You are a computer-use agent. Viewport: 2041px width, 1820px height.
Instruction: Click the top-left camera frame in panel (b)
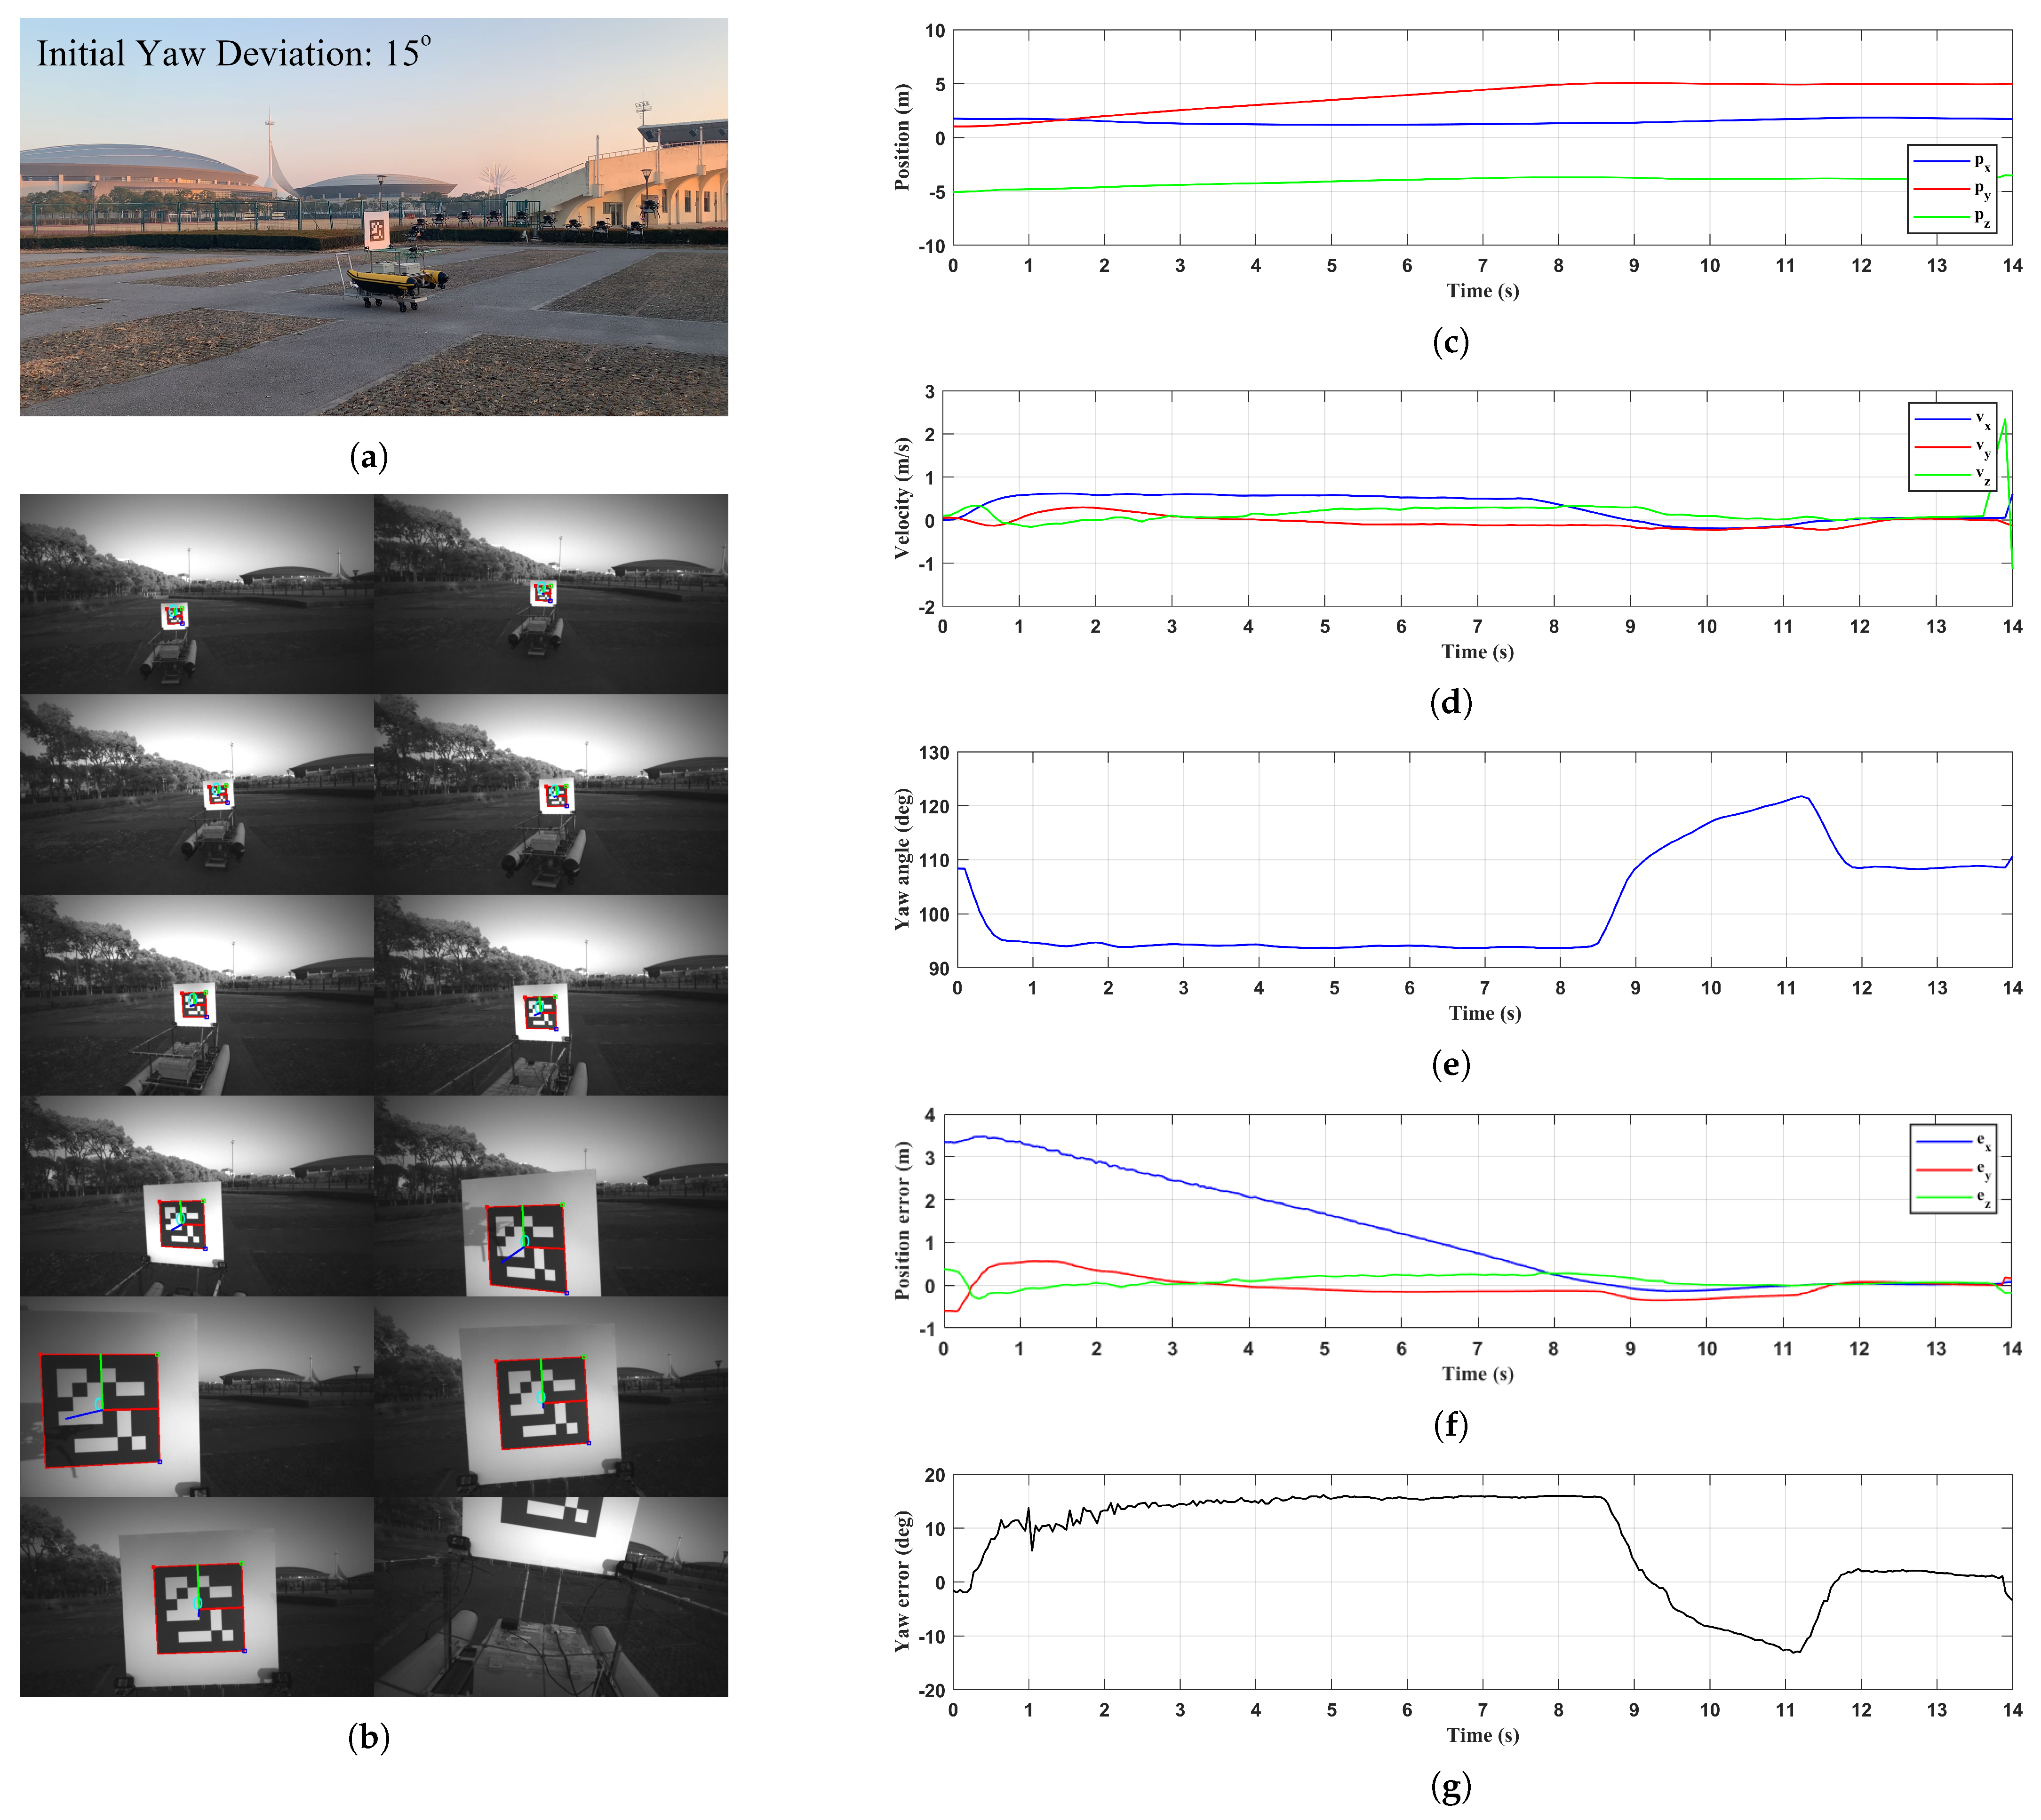pos(197,595)
